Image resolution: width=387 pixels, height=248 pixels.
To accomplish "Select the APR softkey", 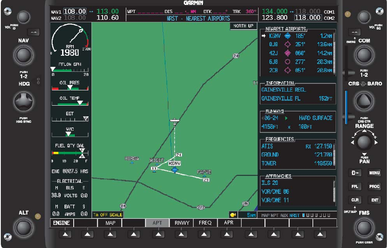I will (x=228, y=223).
